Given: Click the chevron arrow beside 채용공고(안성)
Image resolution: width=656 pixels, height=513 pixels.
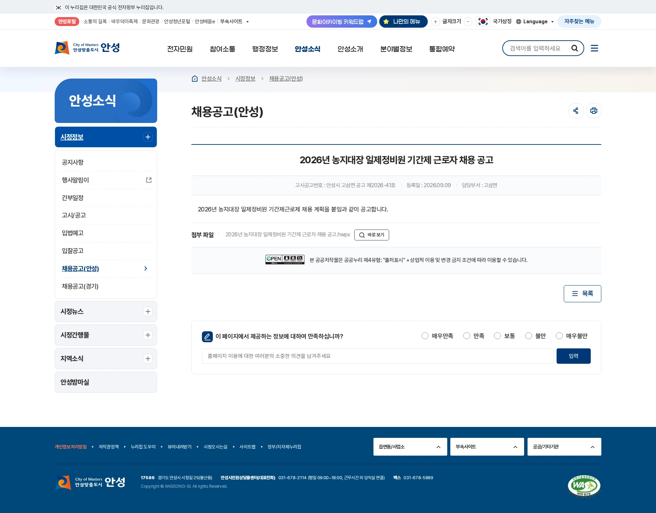Looking at the screenshot, I should [146, 268].
